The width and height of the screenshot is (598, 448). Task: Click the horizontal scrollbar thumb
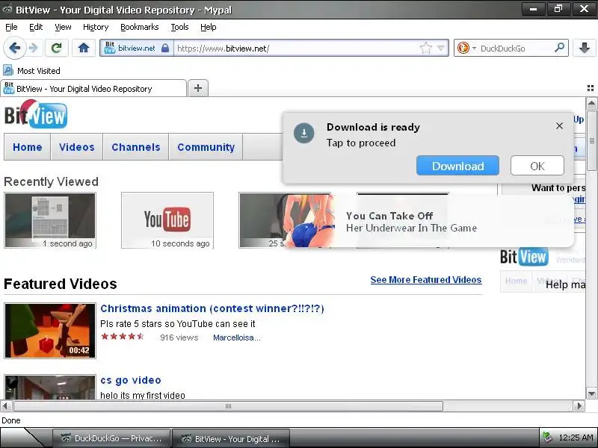click(228, 406)
